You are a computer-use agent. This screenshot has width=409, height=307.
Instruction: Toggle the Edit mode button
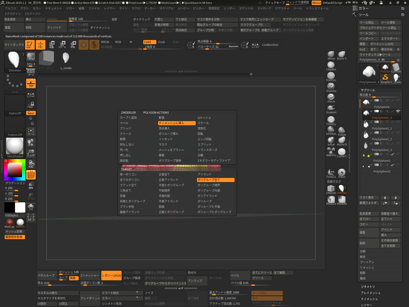(x=30, y=45)
